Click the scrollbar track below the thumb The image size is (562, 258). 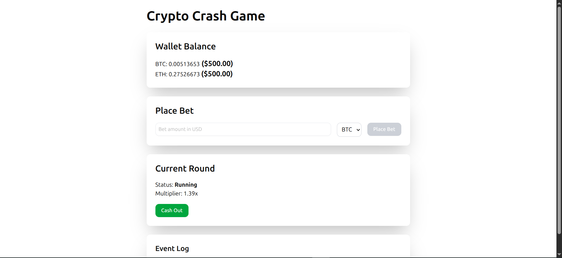tap(559, 243)
